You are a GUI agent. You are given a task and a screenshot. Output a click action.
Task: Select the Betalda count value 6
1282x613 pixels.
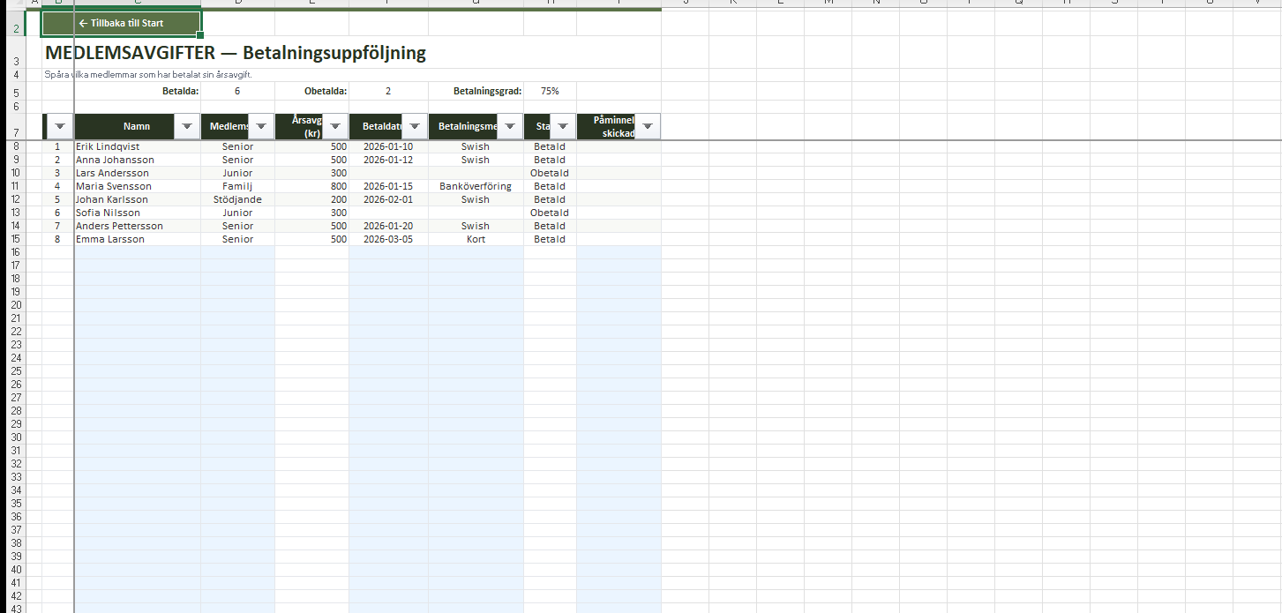237,91
